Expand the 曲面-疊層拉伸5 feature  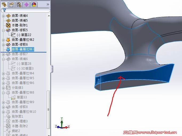pyautogui.click(x=3, y=78)
